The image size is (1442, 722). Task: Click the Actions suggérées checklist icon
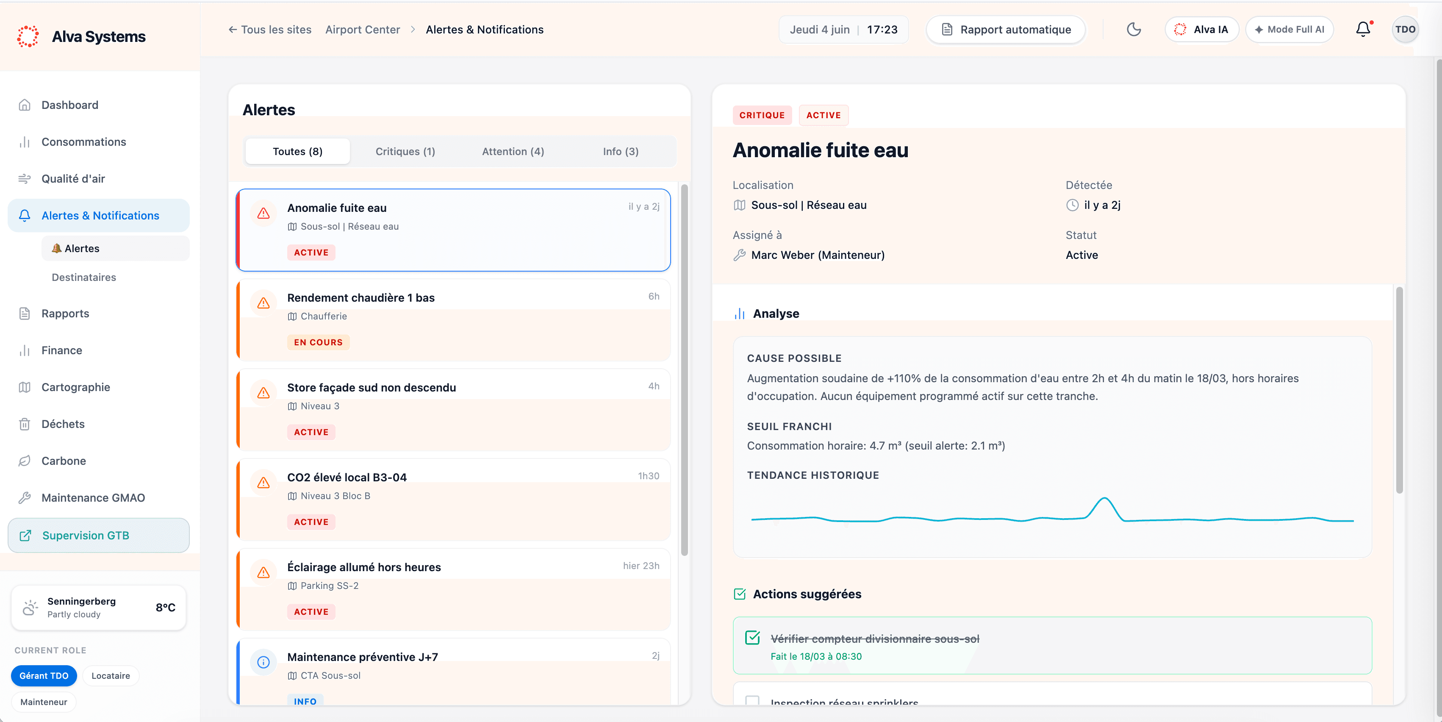(740, 594)
